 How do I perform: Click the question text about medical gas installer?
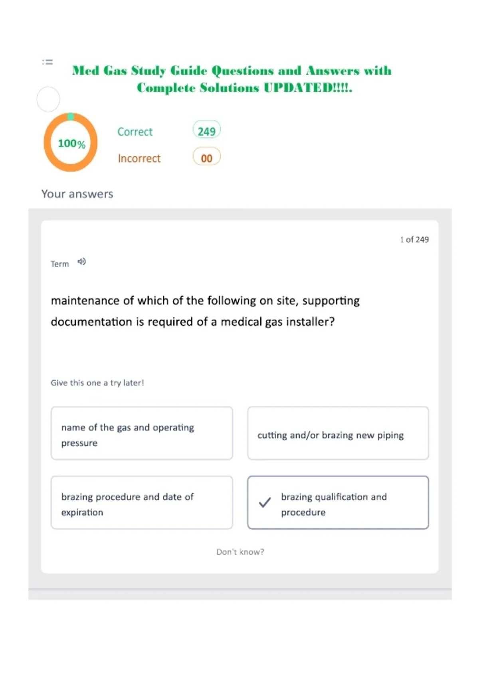click(205, 311)
